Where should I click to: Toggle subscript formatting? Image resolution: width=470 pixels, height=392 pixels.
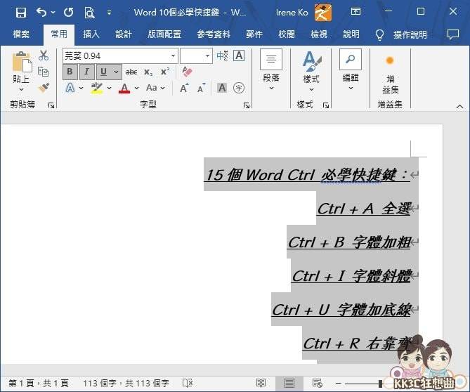coord(148,72)
